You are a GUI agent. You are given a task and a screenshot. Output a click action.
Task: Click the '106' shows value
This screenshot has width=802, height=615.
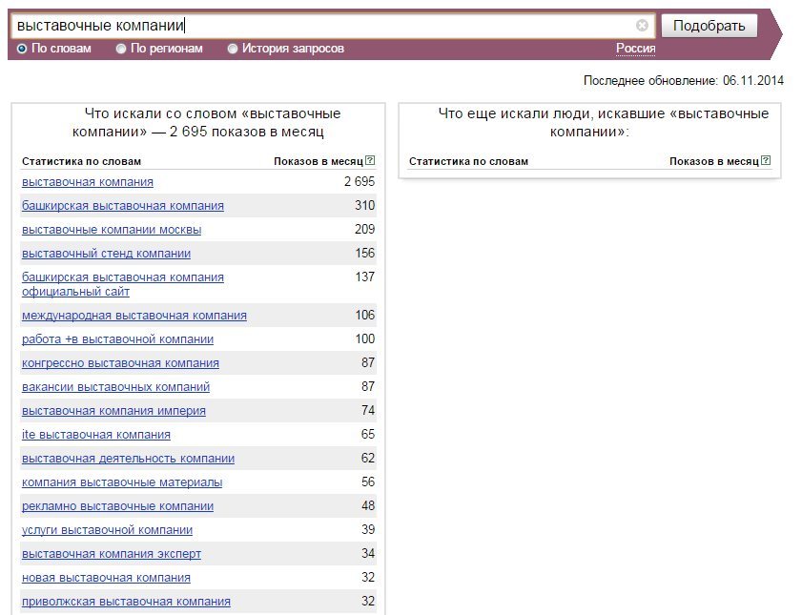(x=364, y=315)
